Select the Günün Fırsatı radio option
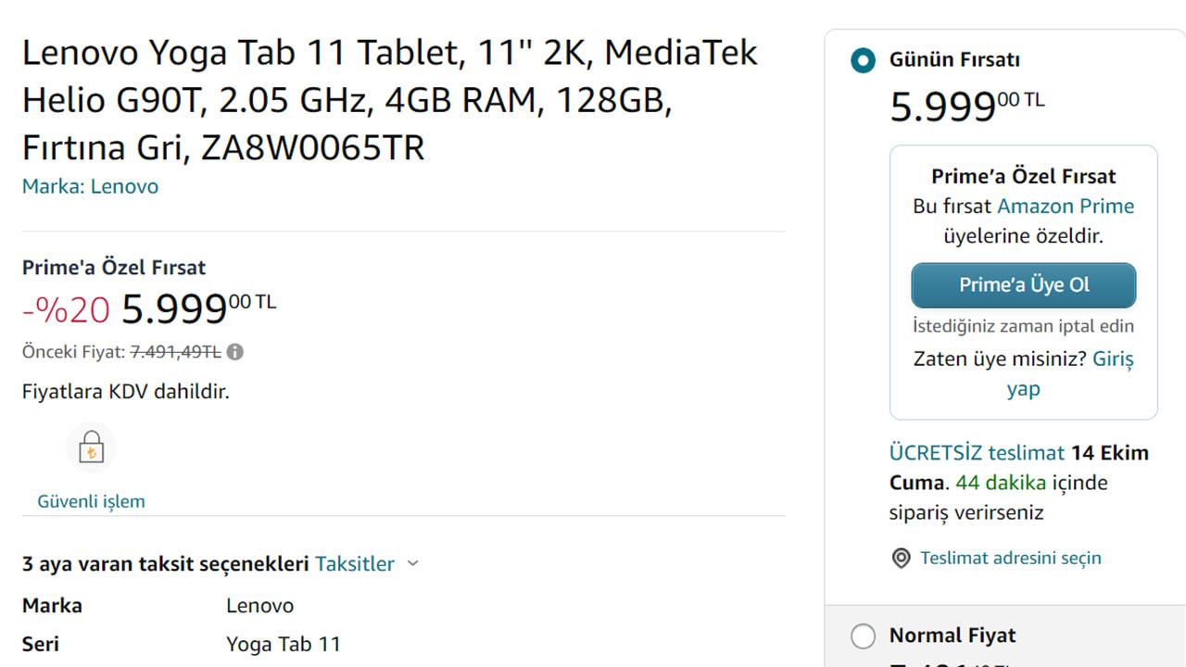The height and width of the screenshot is (667, 1186). [x=863, y=61]
